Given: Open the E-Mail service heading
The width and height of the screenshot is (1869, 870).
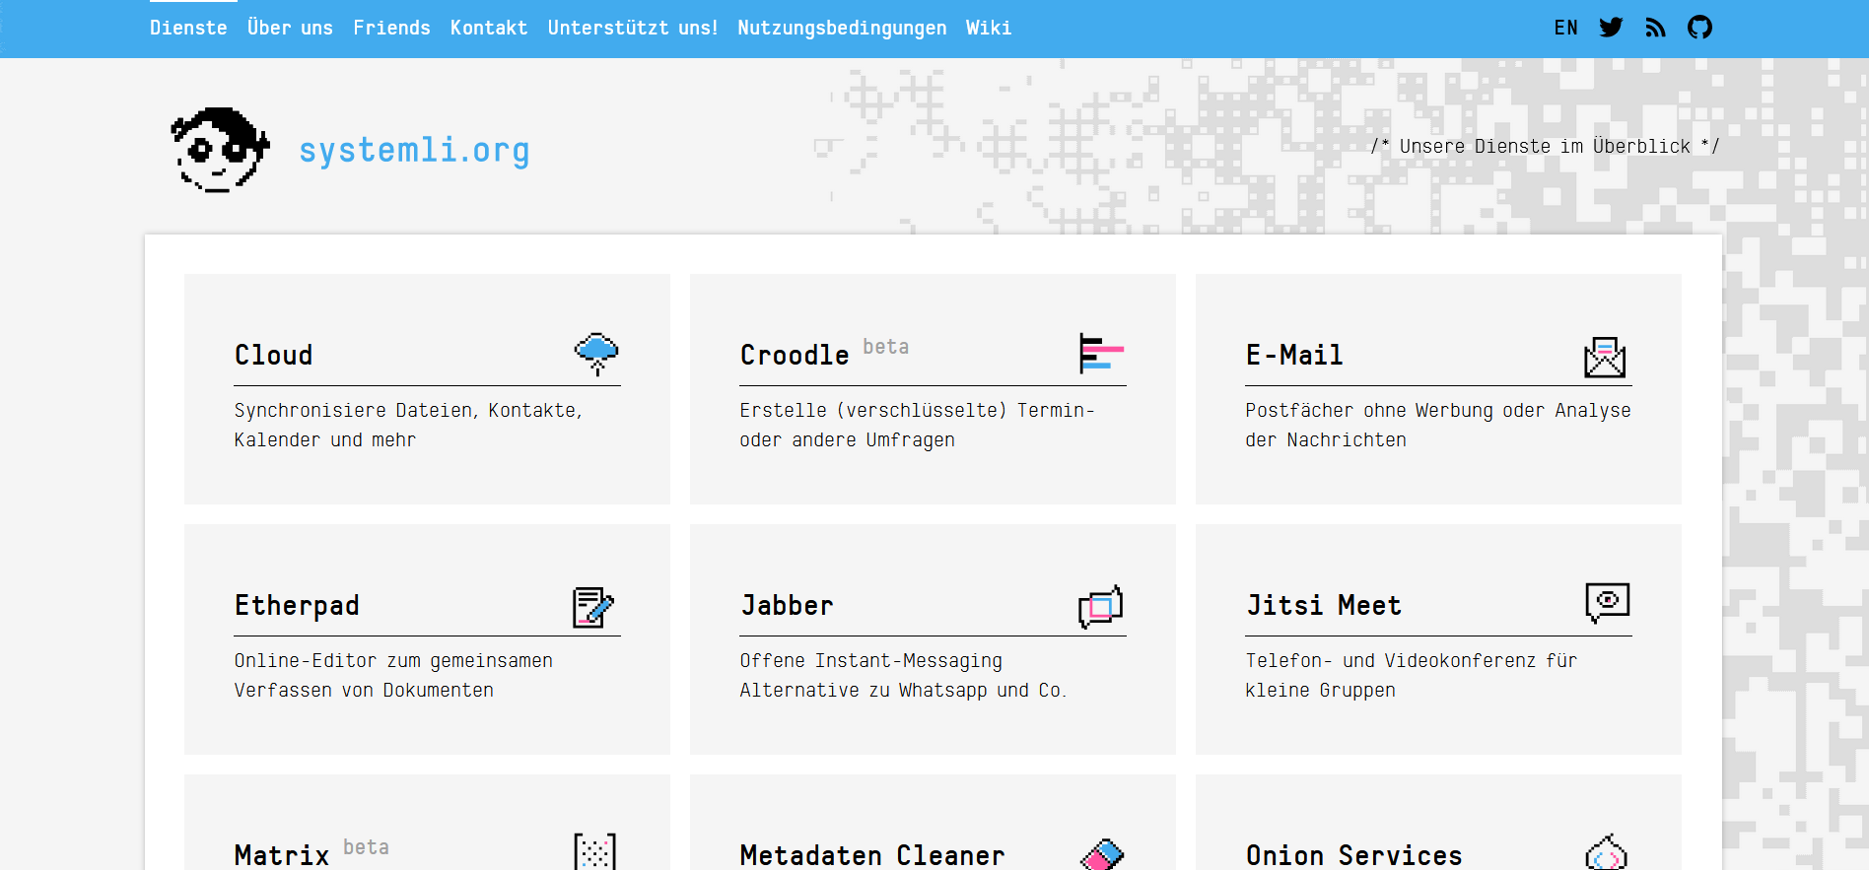Looking at the screenshot, I should click(1294, 355).
